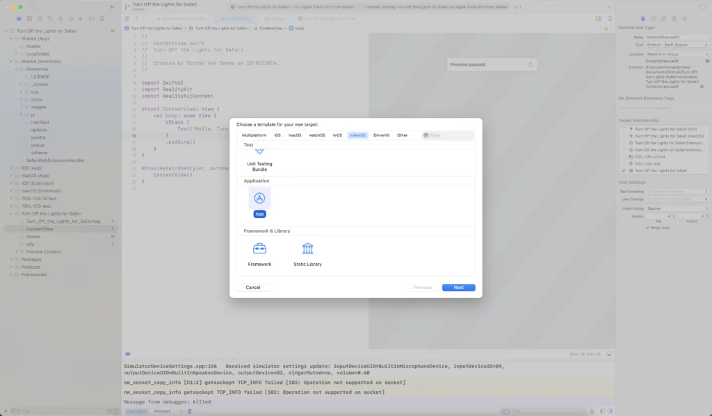
Task: Go back with editor back arrow
Action: (137, 19)
